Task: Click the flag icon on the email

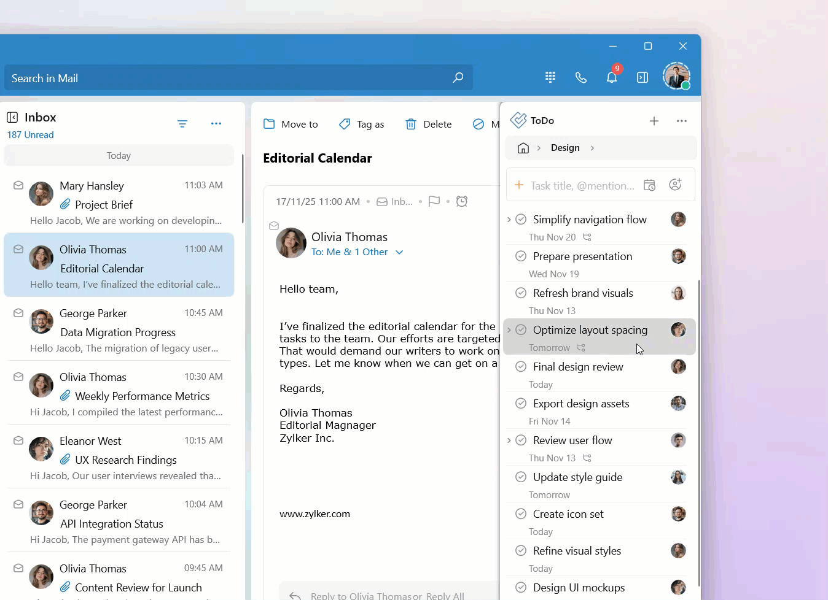Action: [434, 201]
